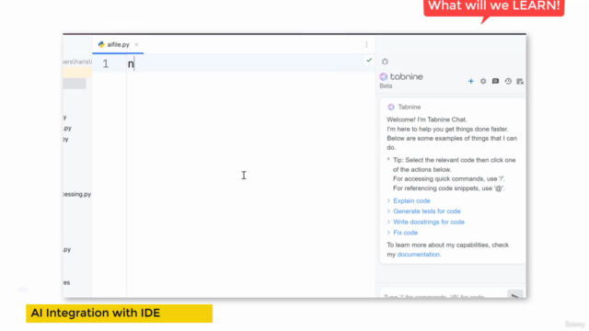Click the Tabnine feedback speech bubble icon

coord(495,81)
